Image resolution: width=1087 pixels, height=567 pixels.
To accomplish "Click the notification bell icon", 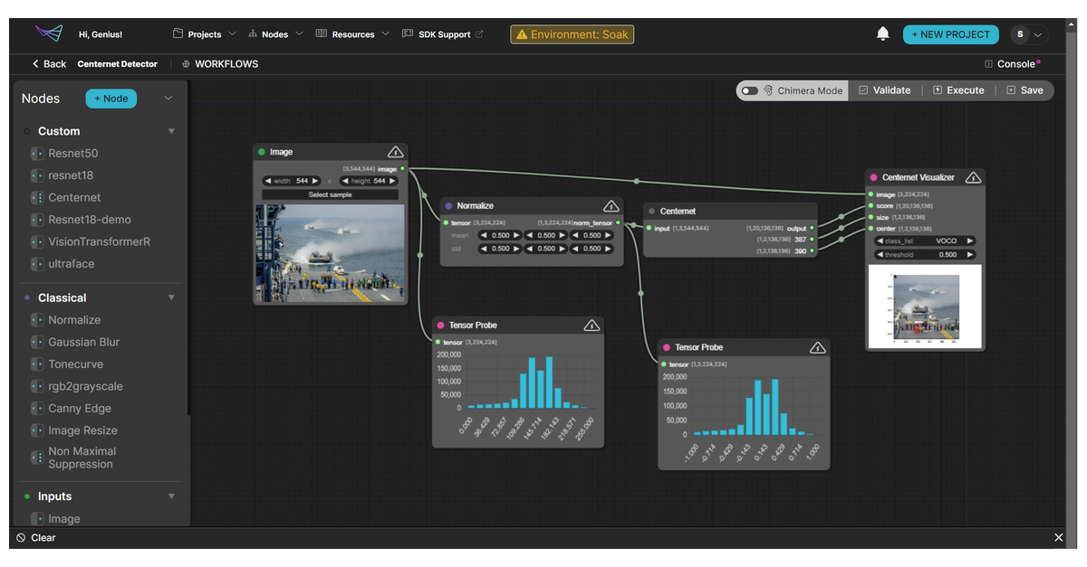I will point(882,33).
